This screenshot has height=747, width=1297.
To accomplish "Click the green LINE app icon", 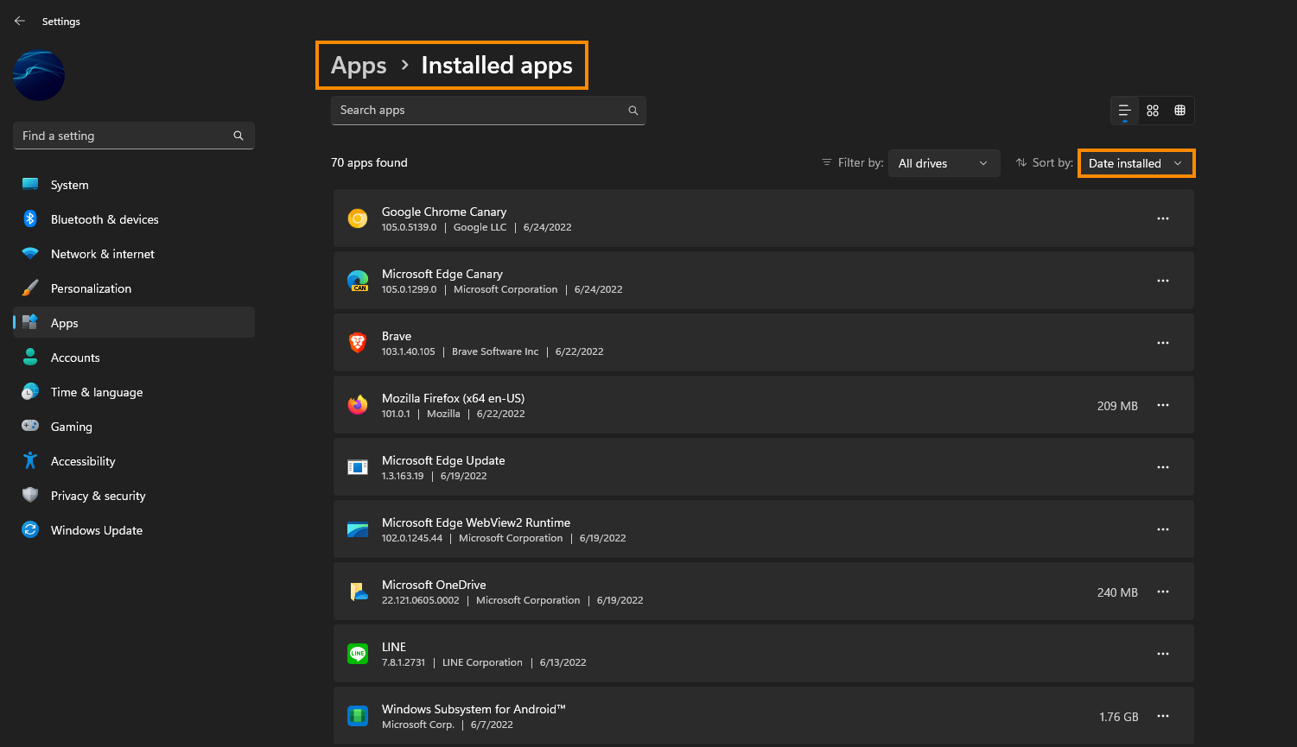I will pyautogui.click(x=358, y=654).
